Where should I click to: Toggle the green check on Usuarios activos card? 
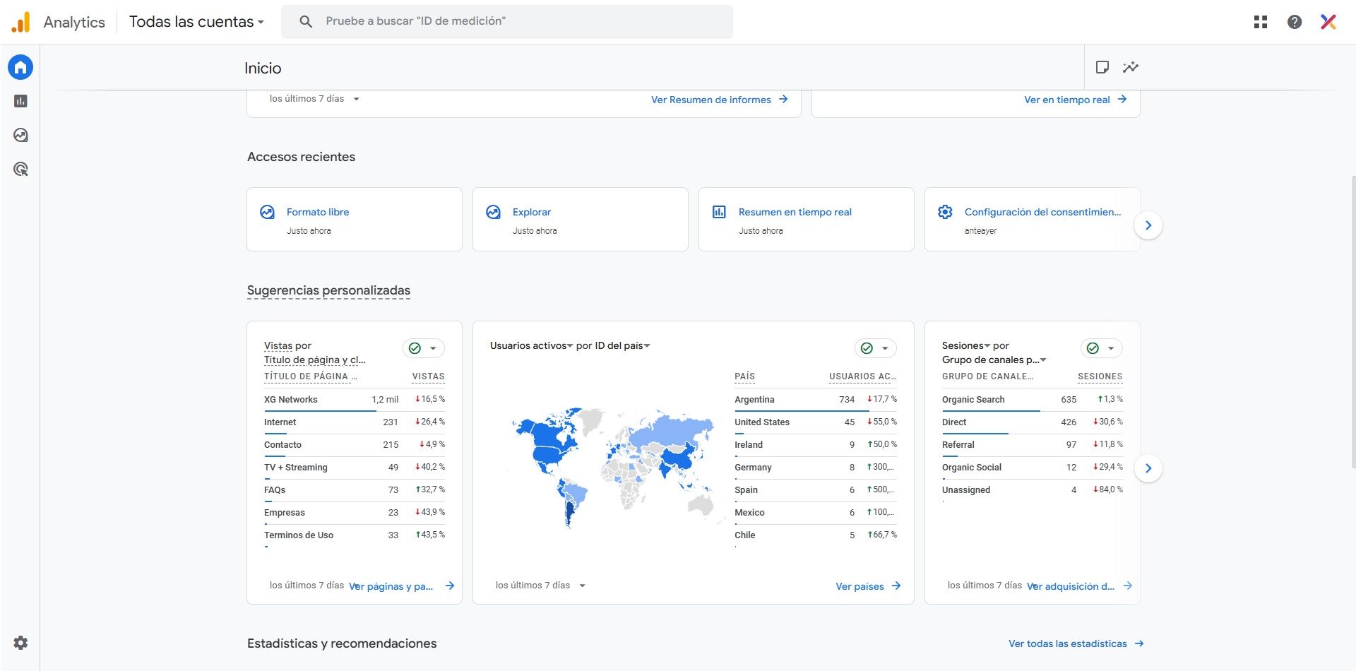click(867, 348)
